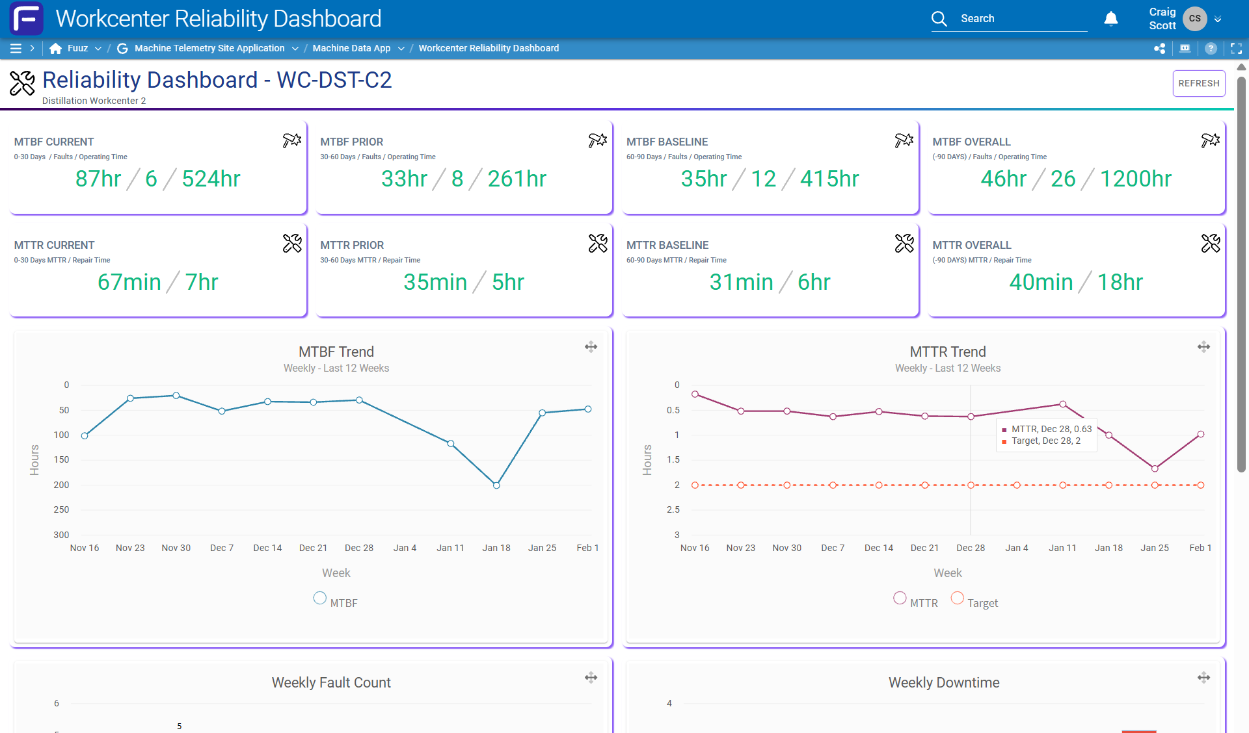1249x733 pixels.
Task: Click the REFRESH button
Action: coord(1199,83)
